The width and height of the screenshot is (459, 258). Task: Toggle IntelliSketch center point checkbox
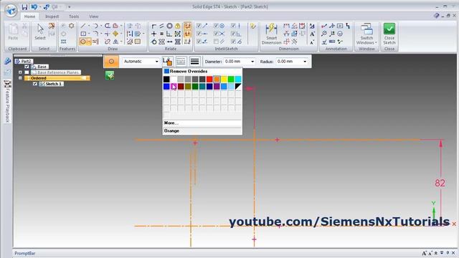coord(216,26)
